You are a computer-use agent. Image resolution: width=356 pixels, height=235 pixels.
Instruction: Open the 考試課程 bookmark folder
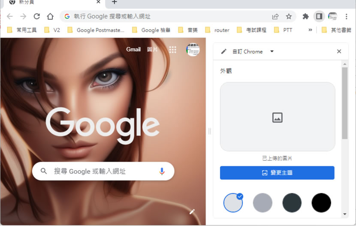pyautogui.click(x=252, y=30)
